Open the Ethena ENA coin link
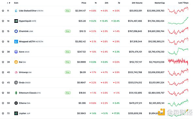Screen dimensions: 196x119 (24, 103)
